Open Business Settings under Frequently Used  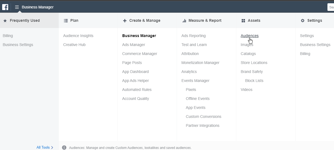[x=18, y=45]
